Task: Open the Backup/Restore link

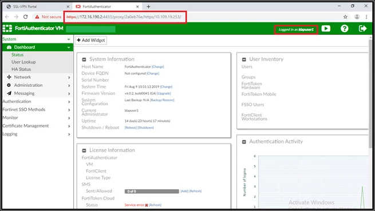Action: tap(162, 100)
